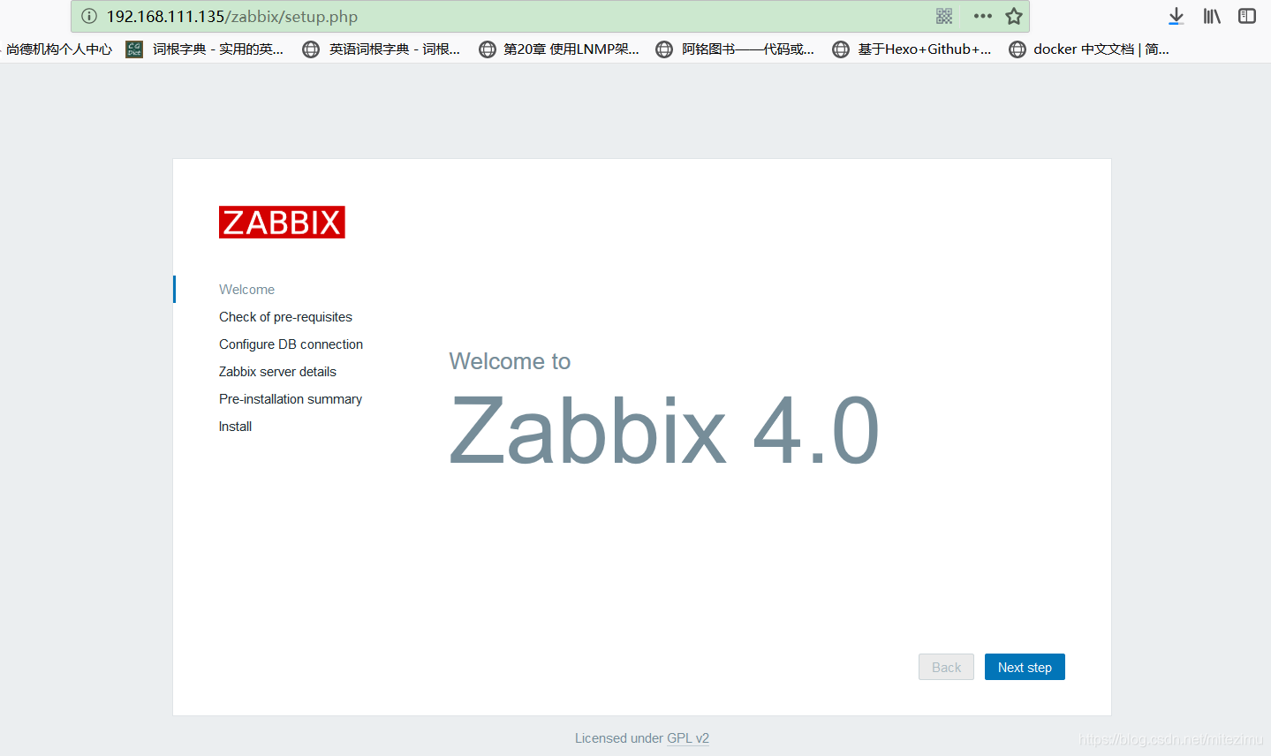Open the 英语词根字典 bookmark

tap(395, 49)
